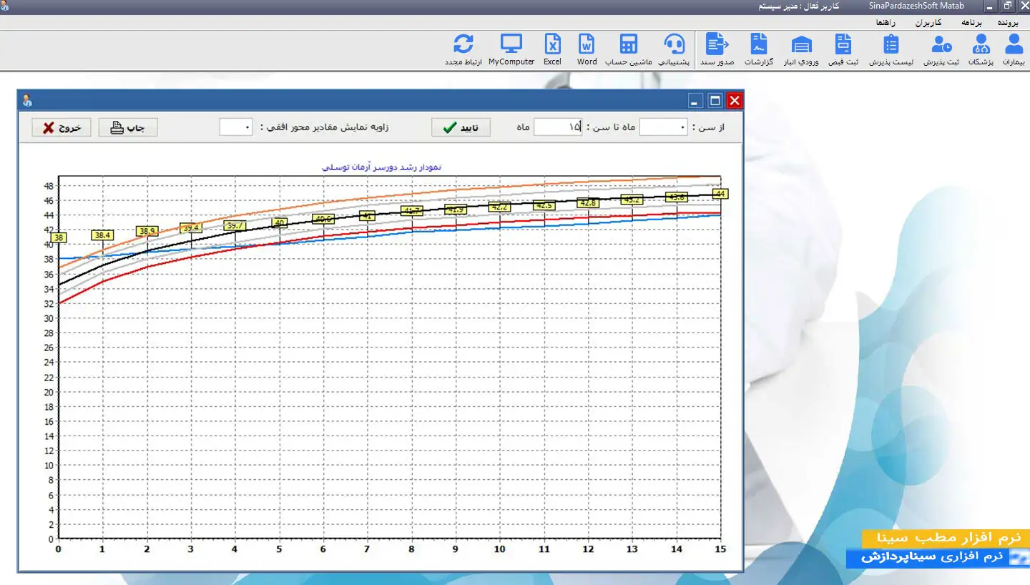
Task: Click the Sina clinic software orange banner
Action: coord(946,538)
